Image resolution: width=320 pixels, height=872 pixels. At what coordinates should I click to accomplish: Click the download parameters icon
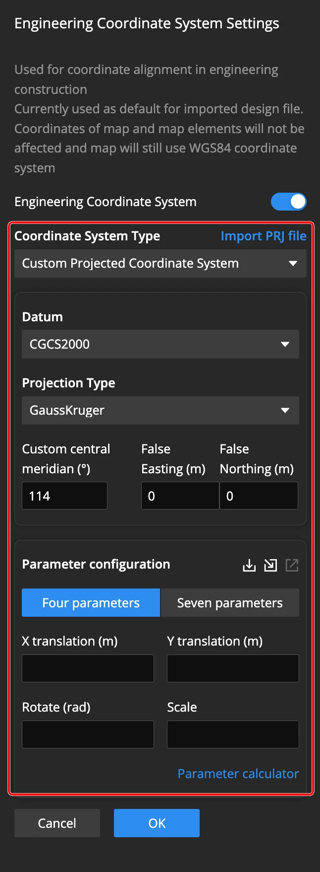(x=249, y=565)
